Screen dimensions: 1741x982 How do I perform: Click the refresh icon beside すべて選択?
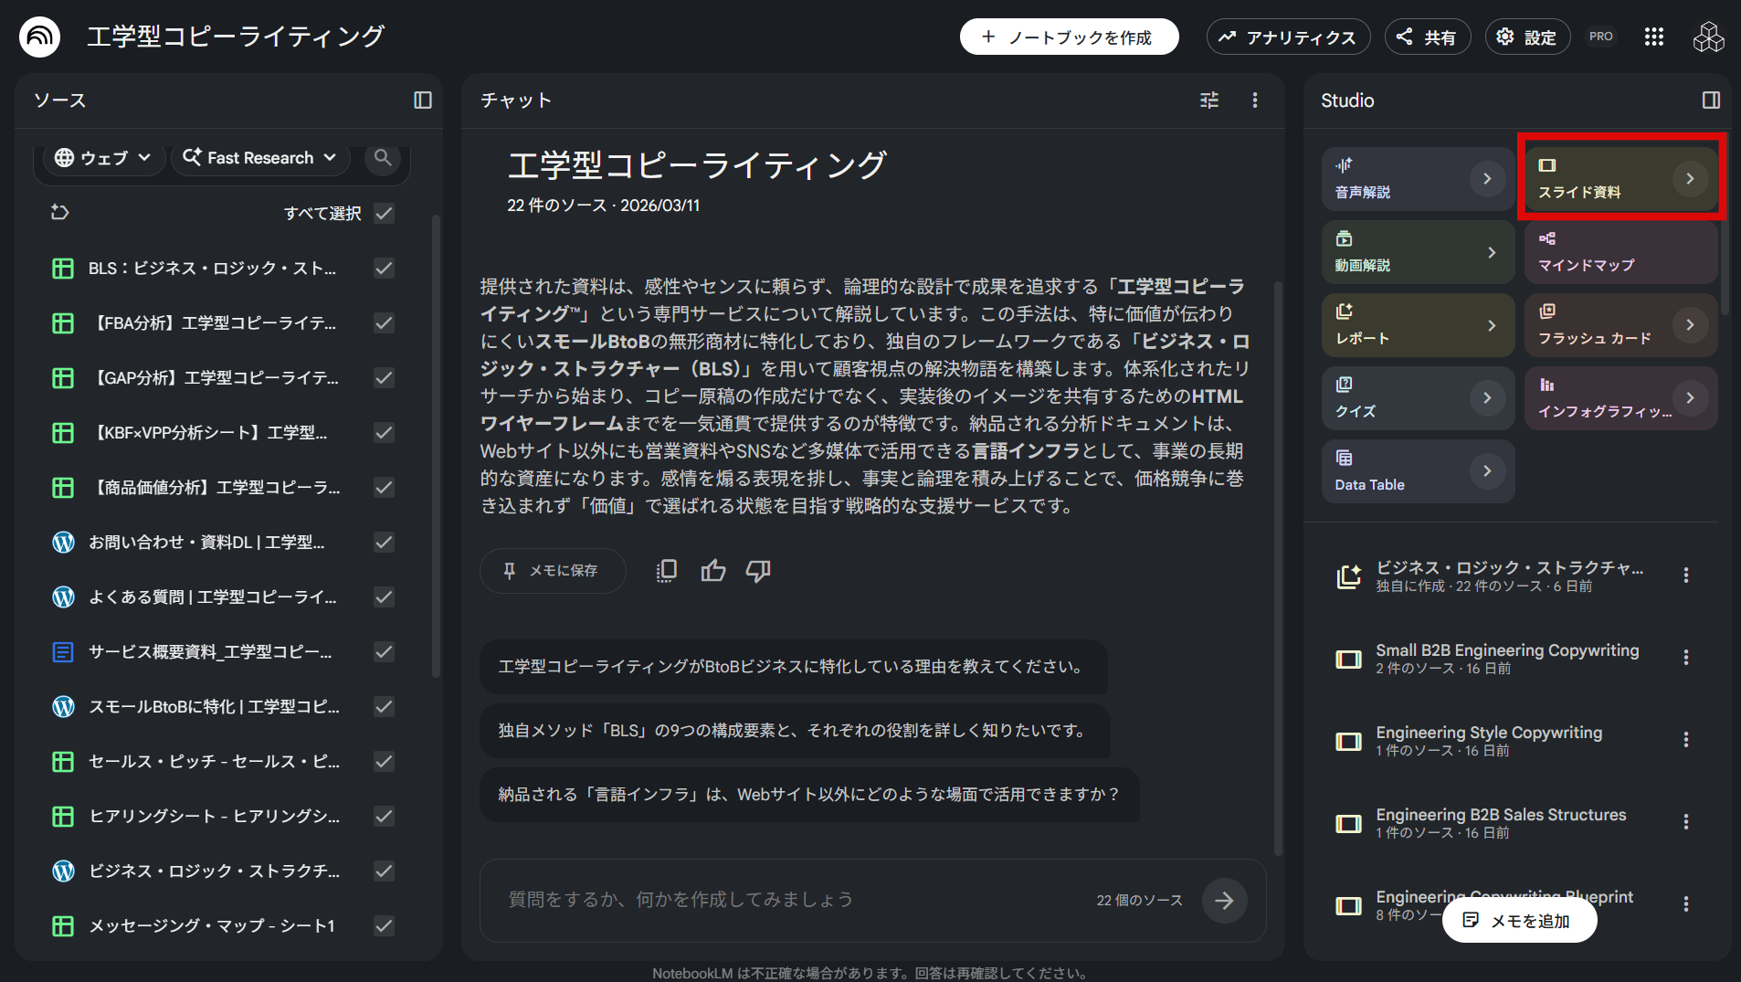point(60,213)
